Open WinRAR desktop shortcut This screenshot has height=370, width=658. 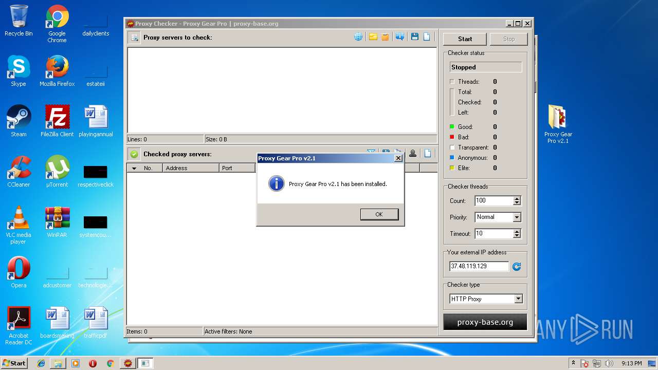57,222
